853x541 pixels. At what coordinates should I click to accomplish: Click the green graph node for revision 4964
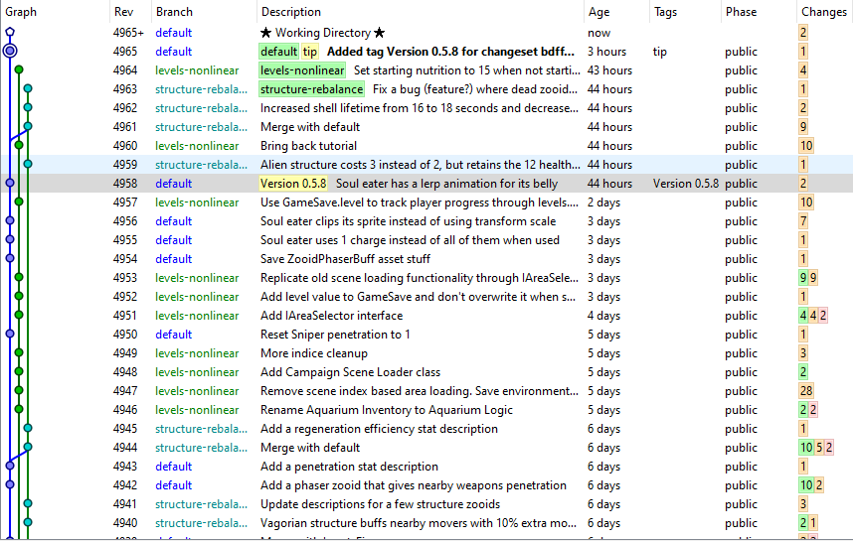(19, 69)
